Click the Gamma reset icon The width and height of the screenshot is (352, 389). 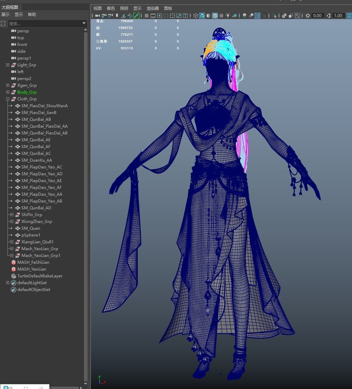point(329,16)
